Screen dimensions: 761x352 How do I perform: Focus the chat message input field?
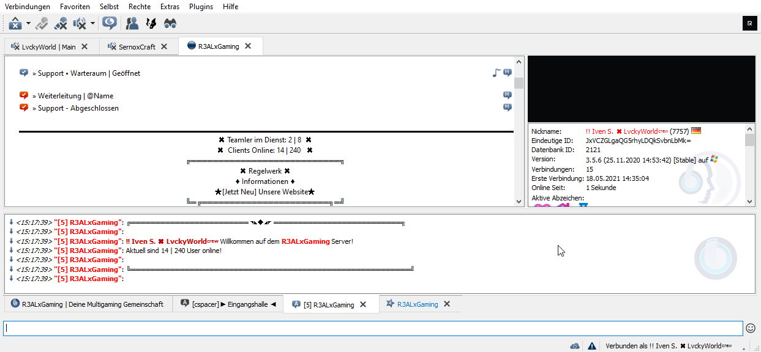372,328
